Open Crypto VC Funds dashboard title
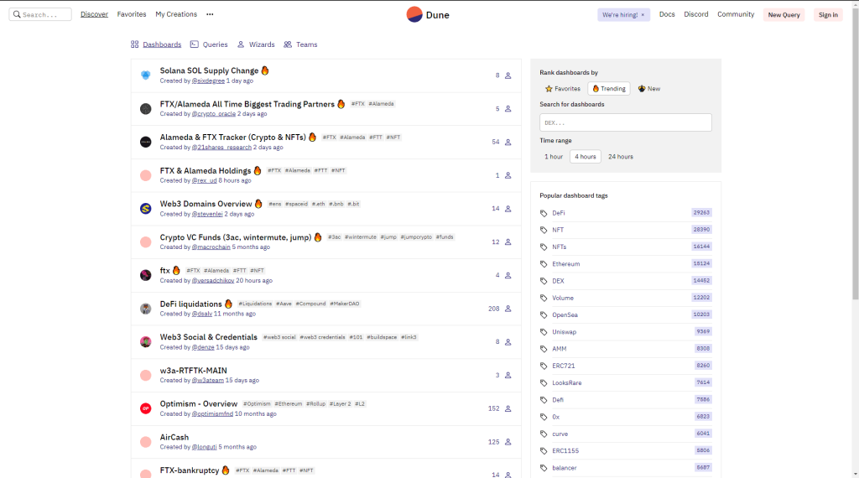The width and height of the screenshot is (859, 478). coord(236,237)
